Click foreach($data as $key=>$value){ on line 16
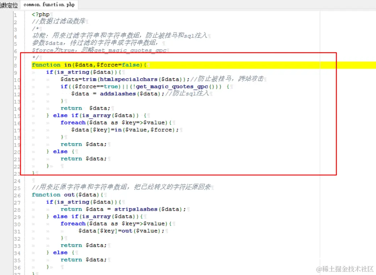 (116, 123)
